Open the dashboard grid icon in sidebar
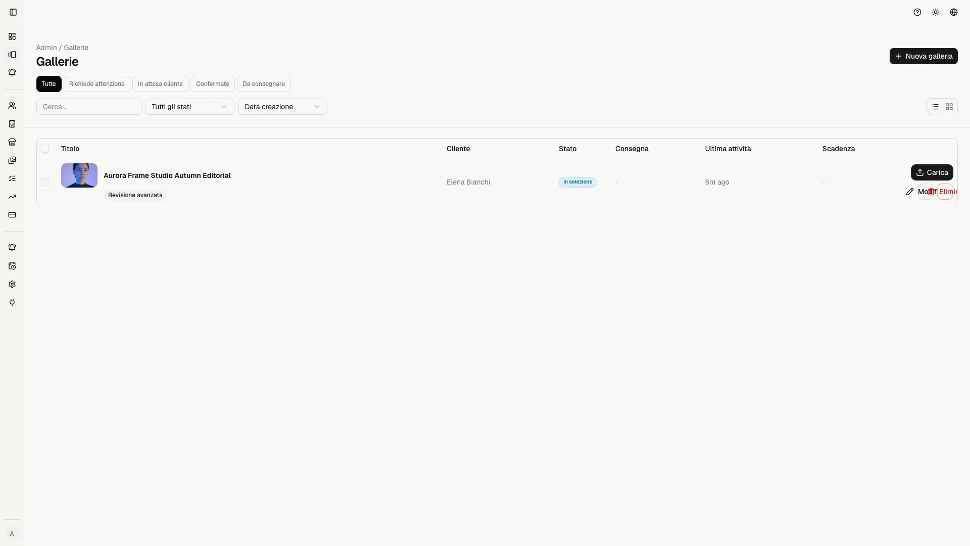Viewport: 970px width, 546px height. click(12, 36)
